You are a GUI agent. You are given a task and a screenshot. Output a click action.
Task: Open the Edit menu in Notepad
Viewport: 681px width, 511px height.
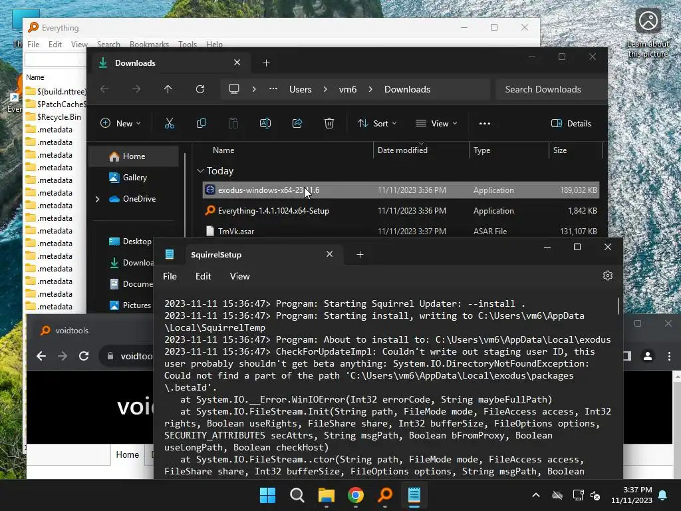(x=203, y=276)
